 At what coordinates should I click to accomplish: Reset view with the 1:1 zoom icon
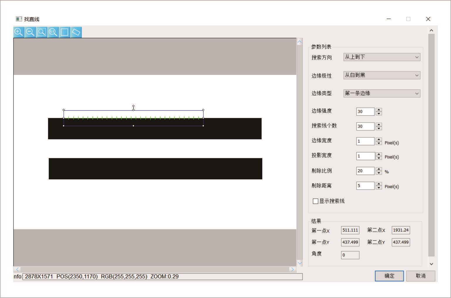53,32
